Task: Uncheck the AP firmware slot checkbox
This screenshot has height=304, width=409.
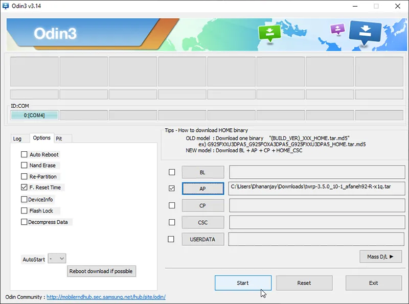Action: (x=172, y=188)
